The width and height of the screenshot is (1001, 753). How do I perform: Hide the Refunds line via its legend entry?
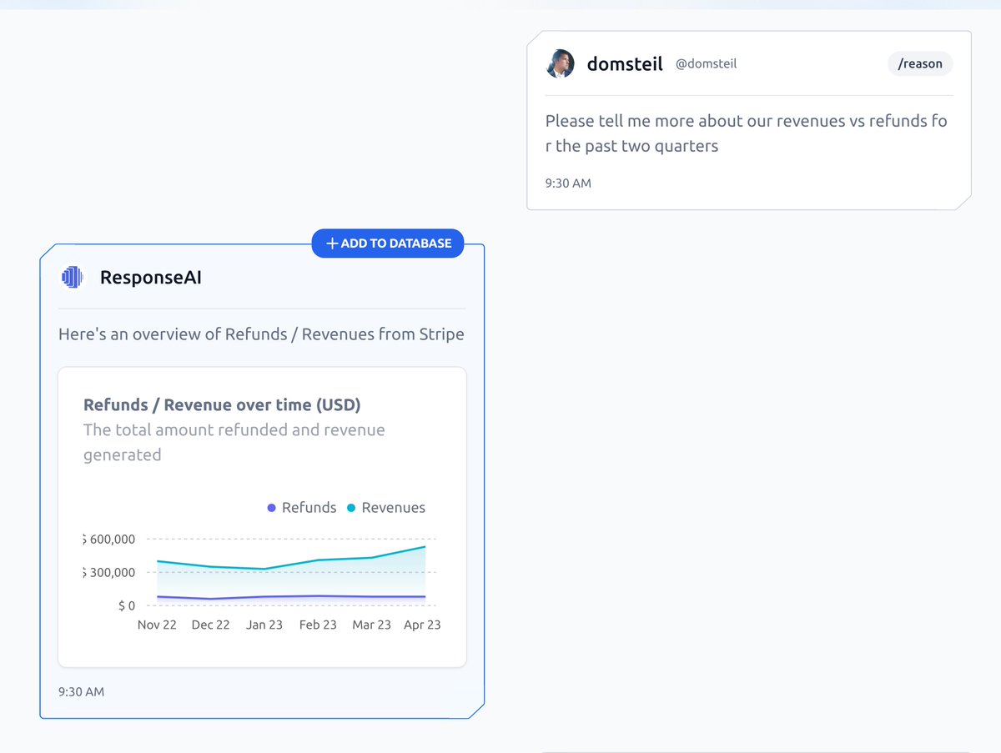302,507
